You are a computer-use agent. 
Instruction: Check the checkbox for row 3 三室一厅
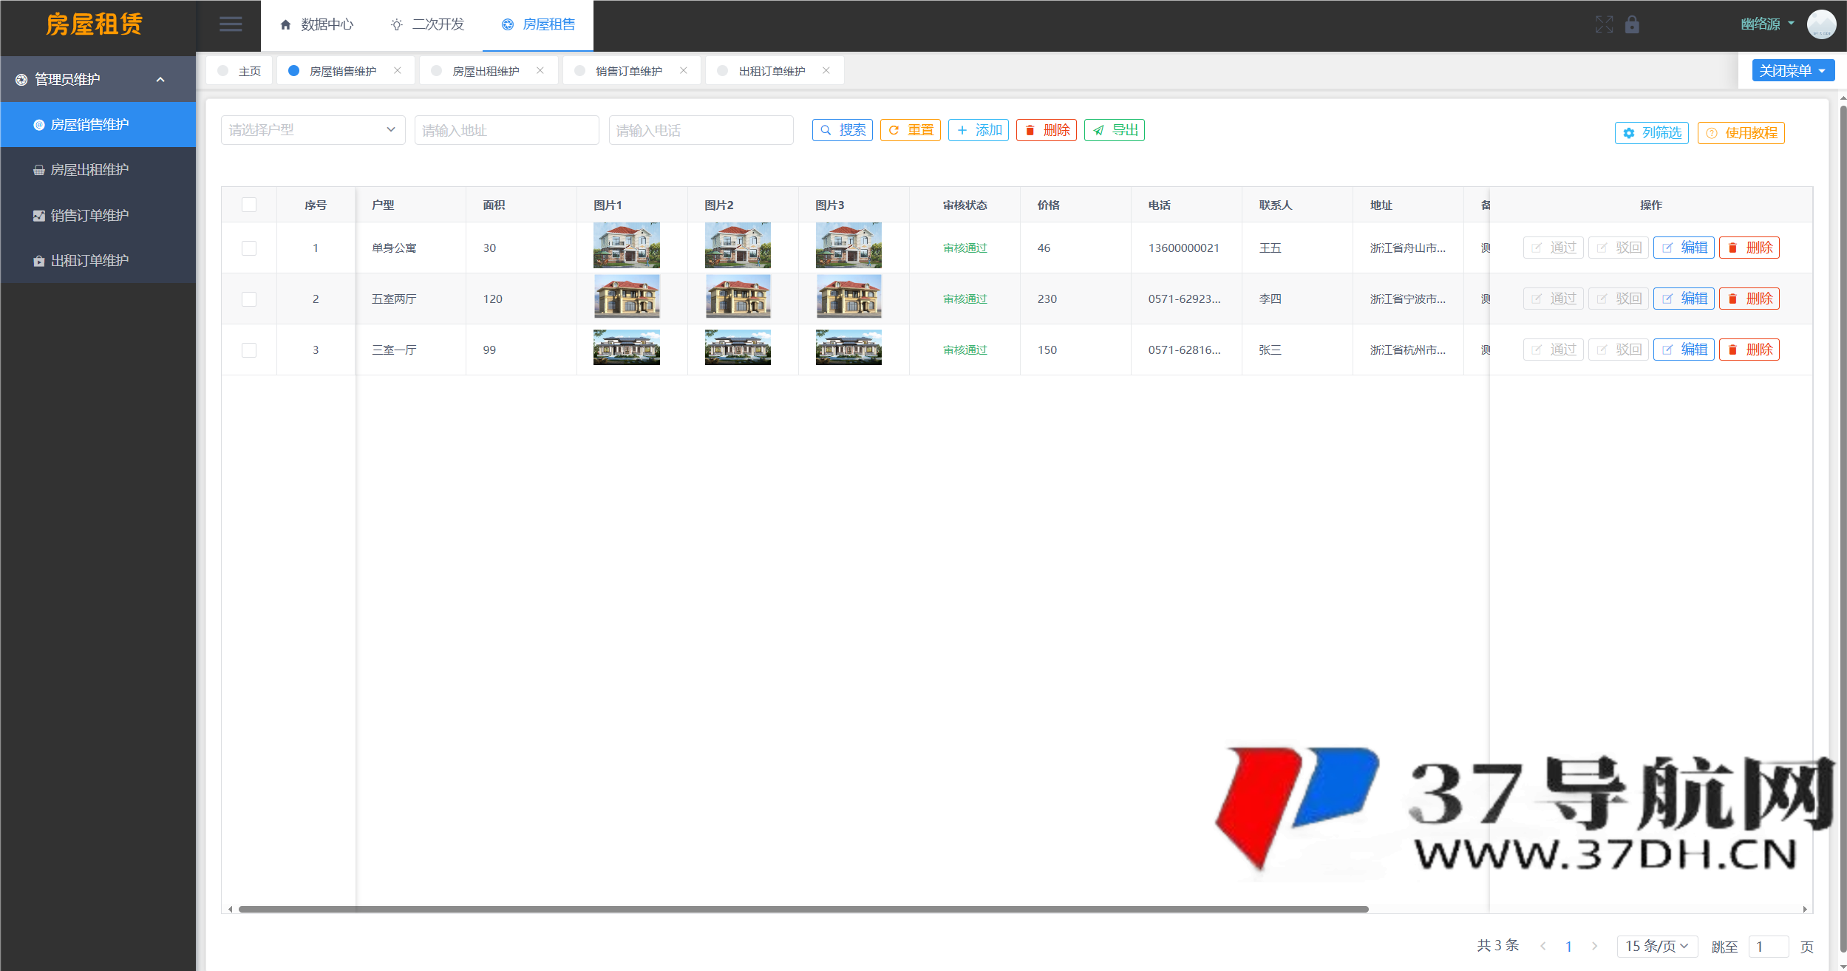point(248,350)
